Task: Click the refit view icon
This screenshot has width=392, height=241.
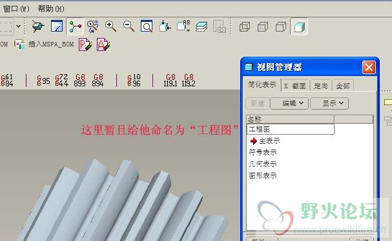Action: pos(147,26)
